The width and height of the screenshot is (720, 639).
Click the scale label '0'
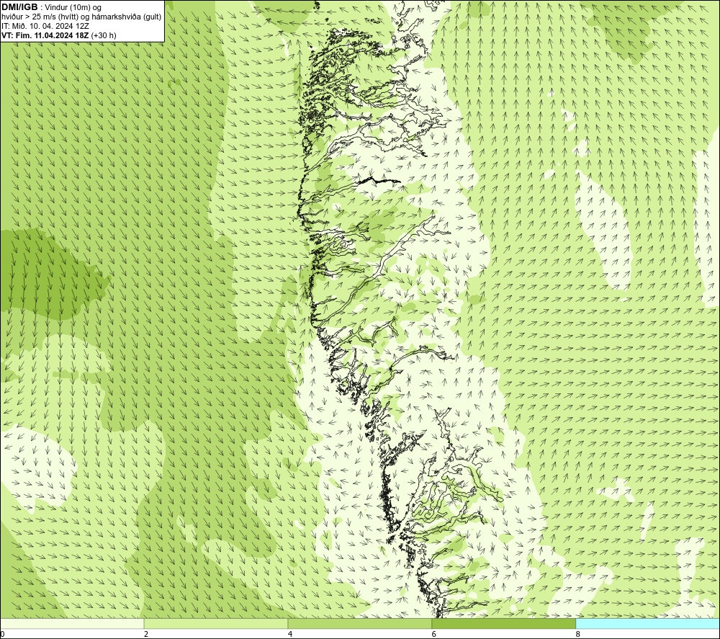[2, 634]
